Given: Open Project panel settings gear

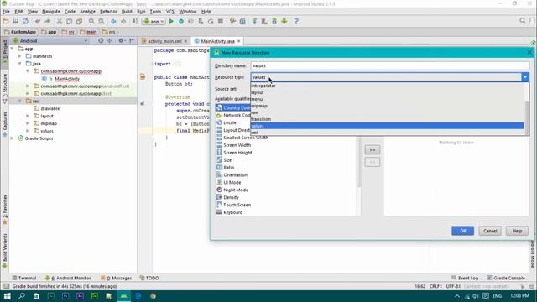Looking at the screenshot, I should click(121, 41).
